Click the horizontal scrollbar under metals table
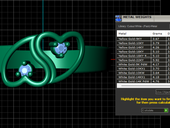 143,86
